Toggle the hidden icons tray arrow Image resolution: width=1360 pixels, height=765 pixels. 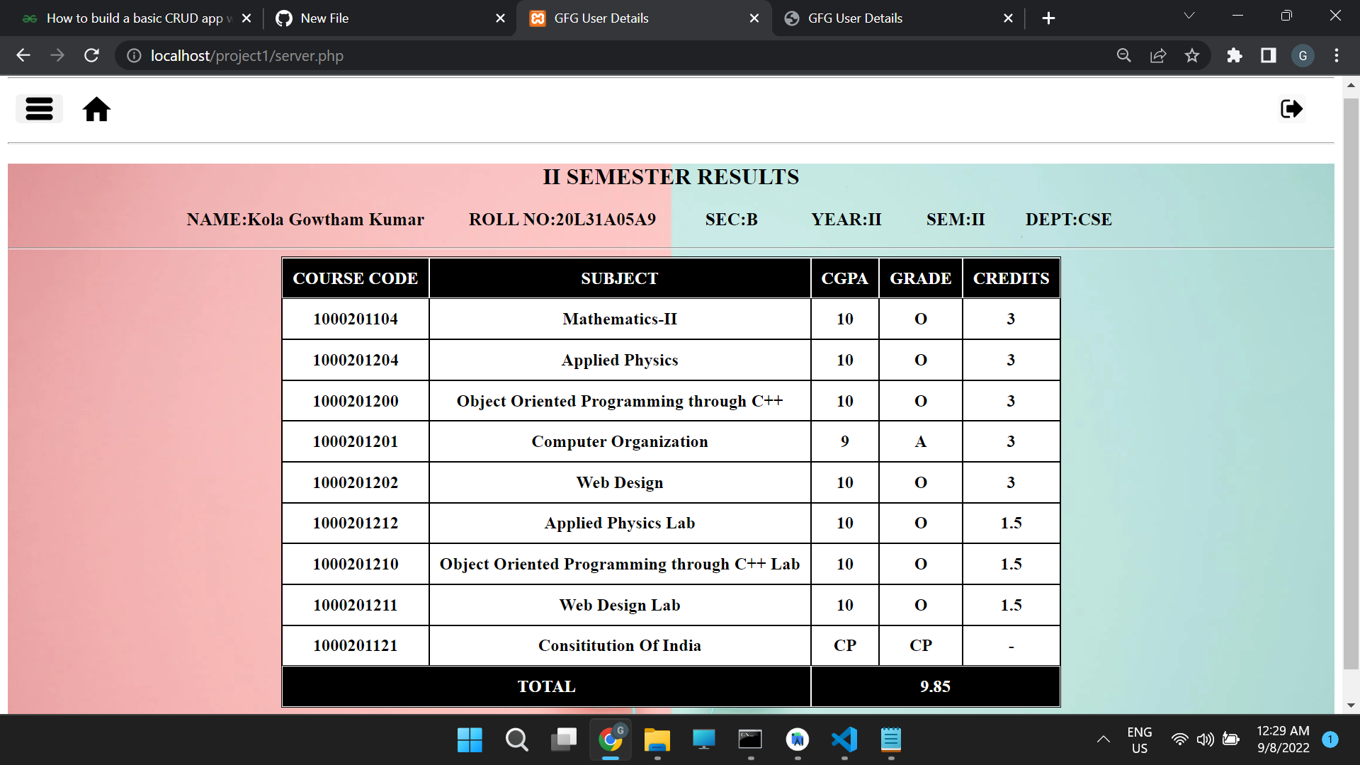tap(1103, 739)
